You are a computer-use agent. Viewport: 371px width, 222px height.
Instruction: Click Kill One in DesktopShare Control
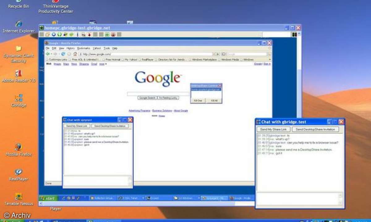198,101
